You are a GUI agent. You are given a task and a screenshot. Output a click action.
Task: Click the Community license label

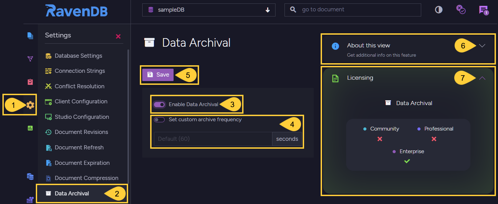(x=384, y=129)
